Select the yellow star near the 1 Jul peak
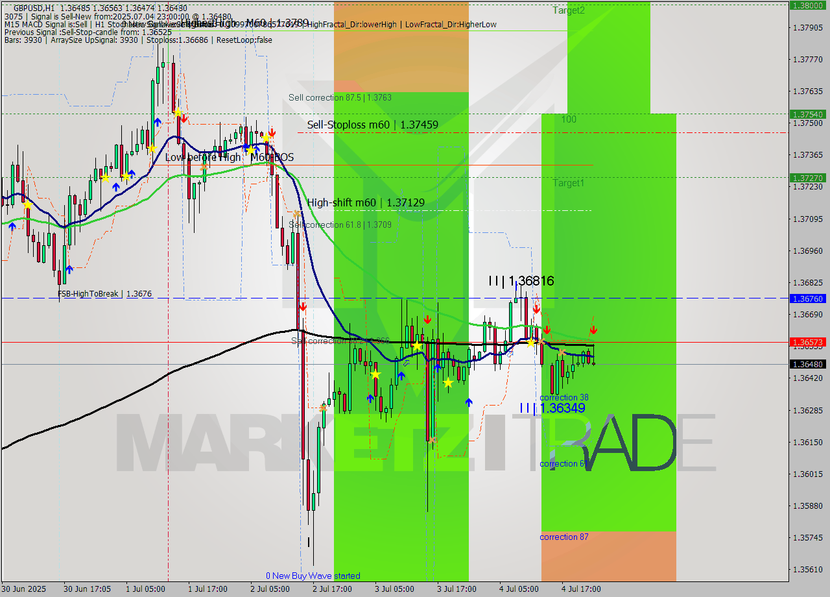830x597 pixels. (178, 113)
